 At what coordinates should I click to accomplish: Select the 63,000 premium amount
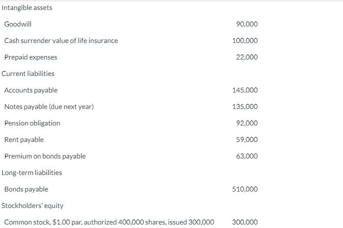(247, 156)
